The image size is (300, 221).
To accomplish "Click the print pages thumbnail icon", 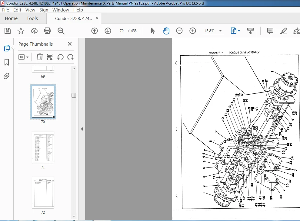I will pyautogui.click(x=50, y=57).
